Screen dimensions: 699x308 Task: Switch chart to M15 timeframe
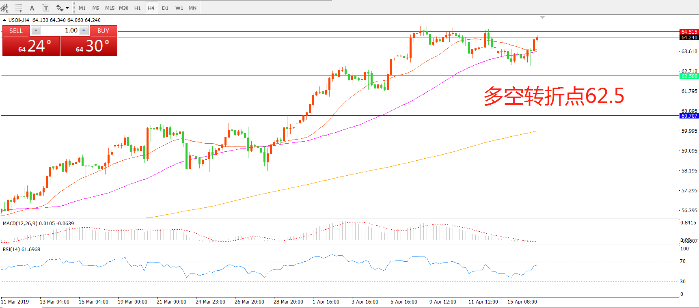(x=110, y=8)
